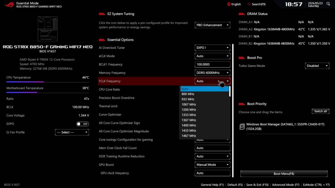Select 800 MHz FCLK option
Screen dimensions: 335x188
click(x=205, y=94)
